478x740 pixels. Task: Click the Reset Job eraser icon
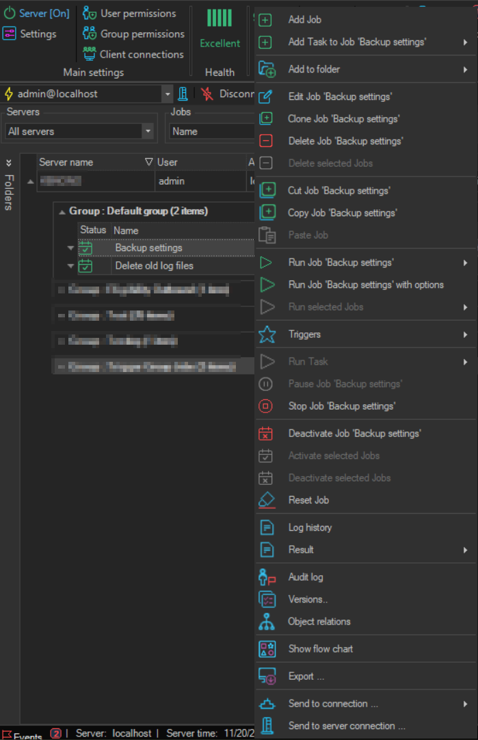pos(267,500)
